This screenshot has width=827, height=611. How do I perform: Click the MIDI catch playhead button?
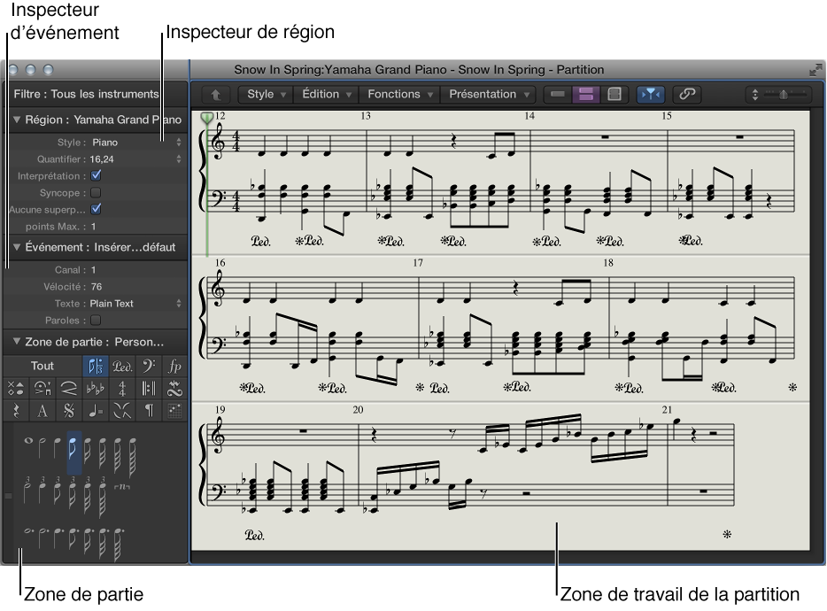click(651, 94)
